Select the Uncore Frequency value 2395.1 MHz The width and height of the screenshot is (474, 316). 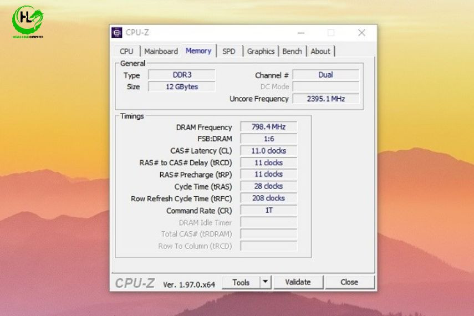[326, 99]
